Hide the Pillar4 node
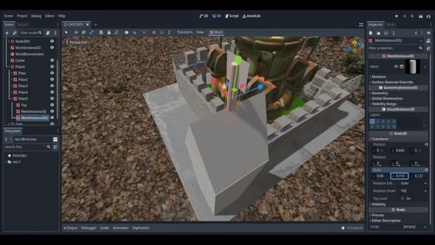This screenshot has width=435, height=245. point(52,93)
